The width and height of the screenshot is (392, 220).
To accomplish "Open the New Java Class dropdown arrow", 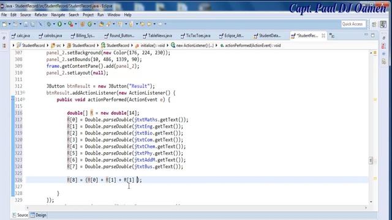I will pos(94,24).
